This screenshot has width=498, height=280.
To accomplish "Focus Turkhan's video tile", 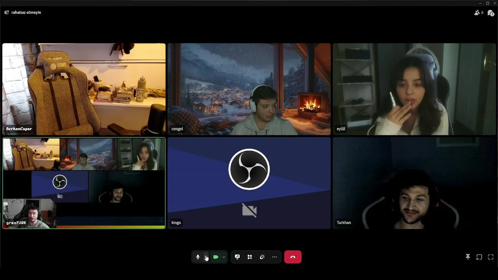I will pyautogui.click(x=414, y=183).
